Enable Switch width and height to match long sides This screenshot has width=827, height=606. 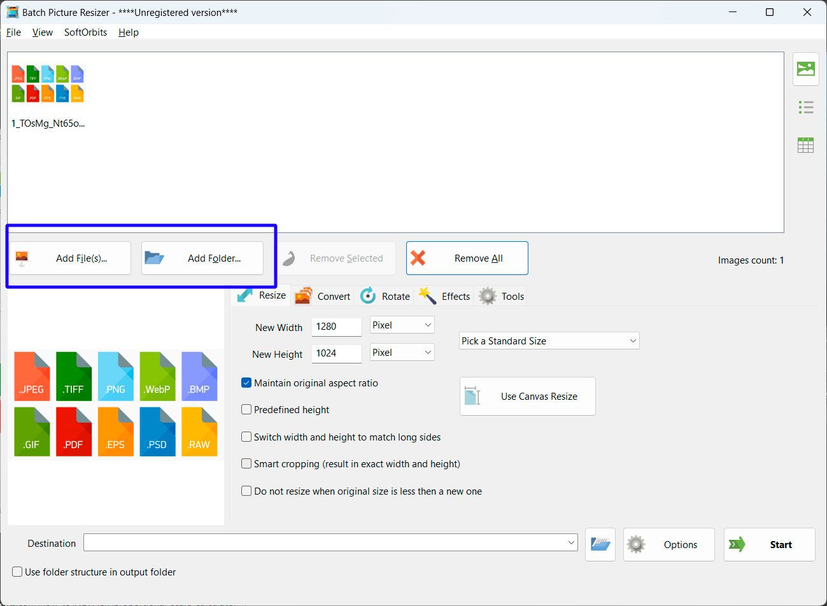click(x=246, y=437)
